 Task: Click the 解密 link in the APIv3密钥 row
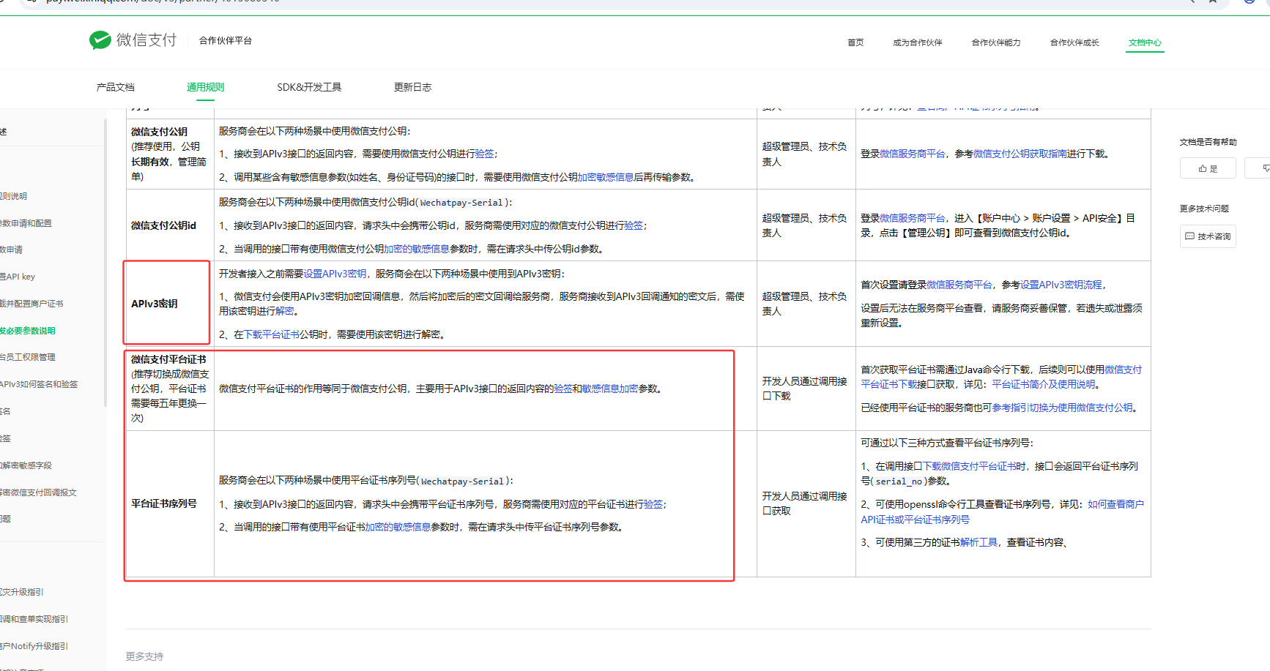(285, 311)
